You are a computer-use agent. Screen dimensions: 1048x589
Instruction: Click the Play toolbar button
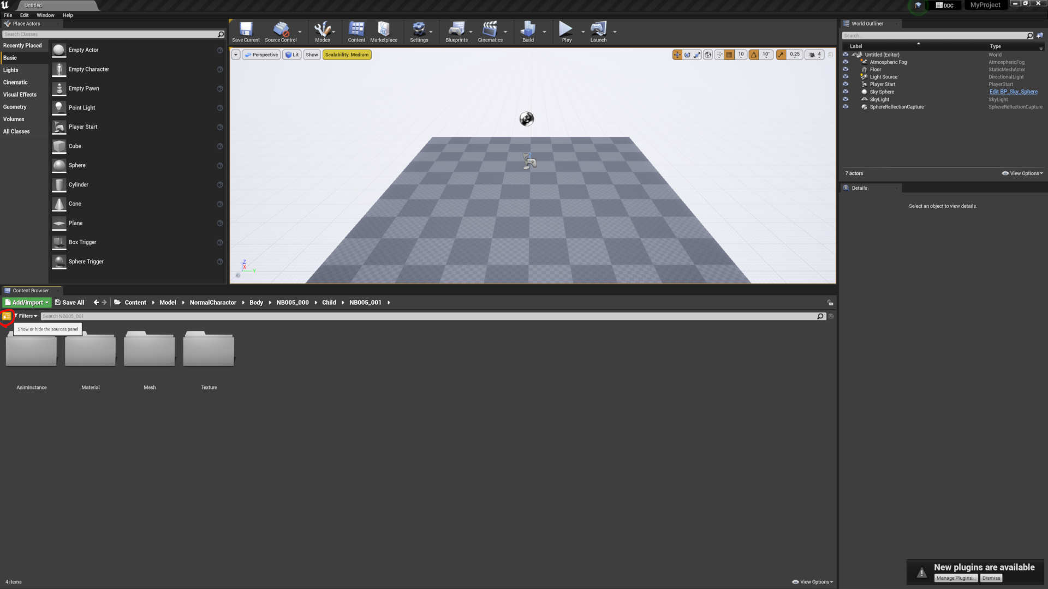(567, 32)
